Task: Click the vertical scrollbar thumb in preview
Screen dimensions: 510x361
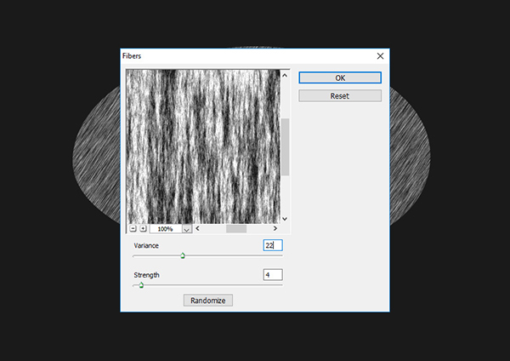Action: pyautogui.click(x=285, y=146)
